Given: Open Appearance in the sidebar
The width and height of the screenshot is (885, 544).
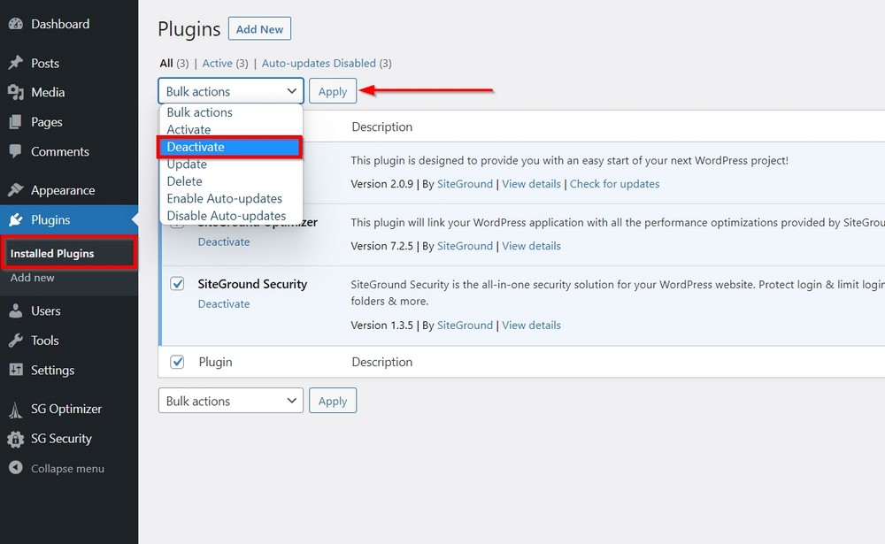Looking at the screenshot, I should (63, 190).
